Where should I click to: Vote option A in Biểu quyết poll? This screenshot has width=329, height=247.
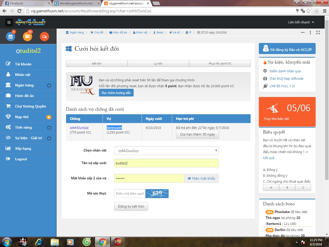pos(271,188)
